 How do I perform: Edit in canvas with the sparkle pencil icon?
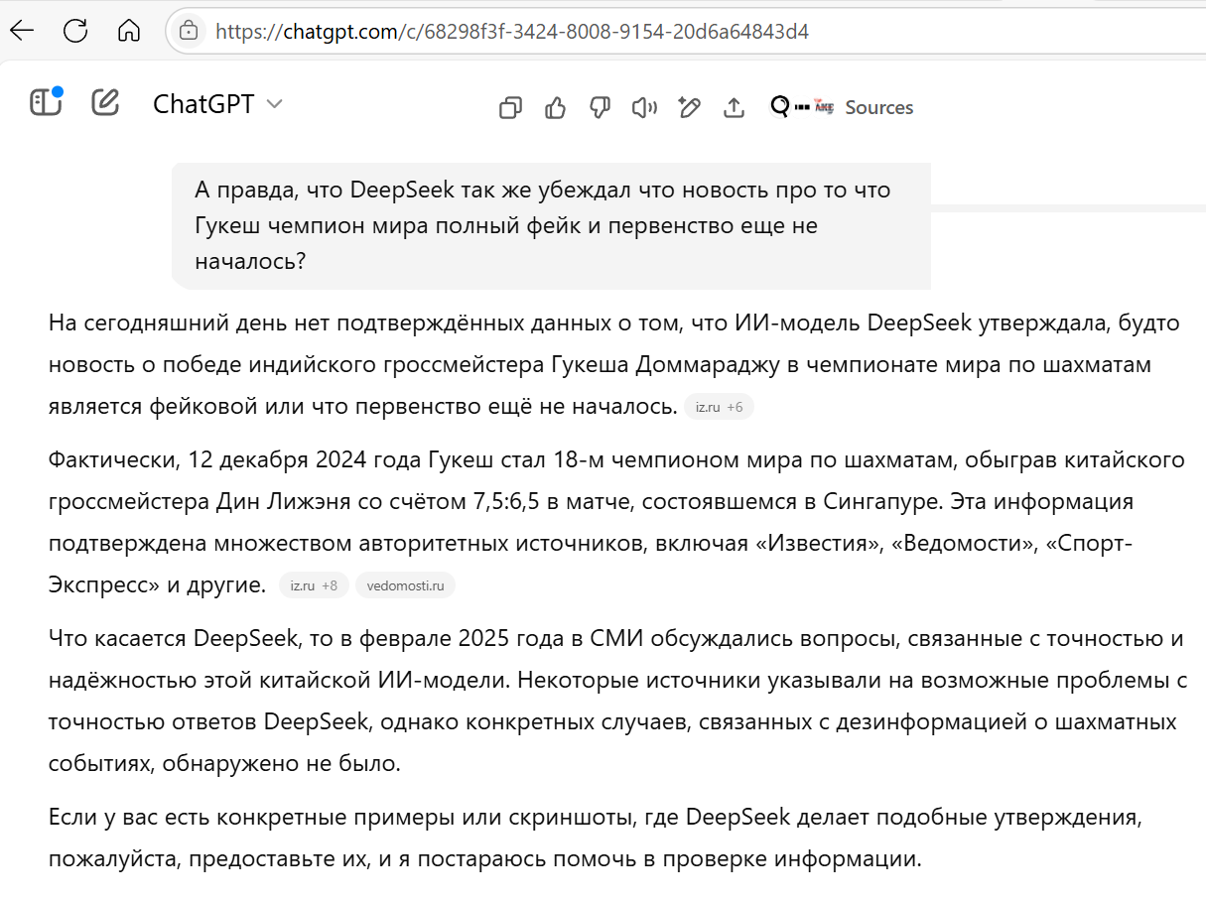[x=689, y=107]
